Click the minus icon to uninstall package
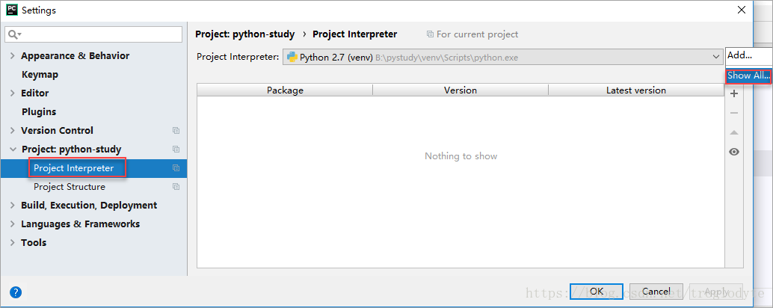 click(x=733, y=113)
